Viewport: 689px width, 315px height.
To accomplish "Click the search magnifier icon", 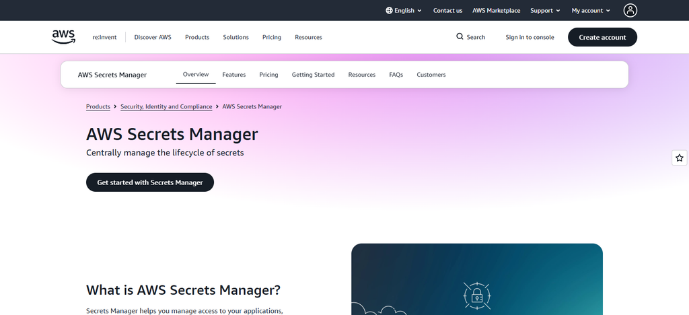I will [x=460, y=36].
